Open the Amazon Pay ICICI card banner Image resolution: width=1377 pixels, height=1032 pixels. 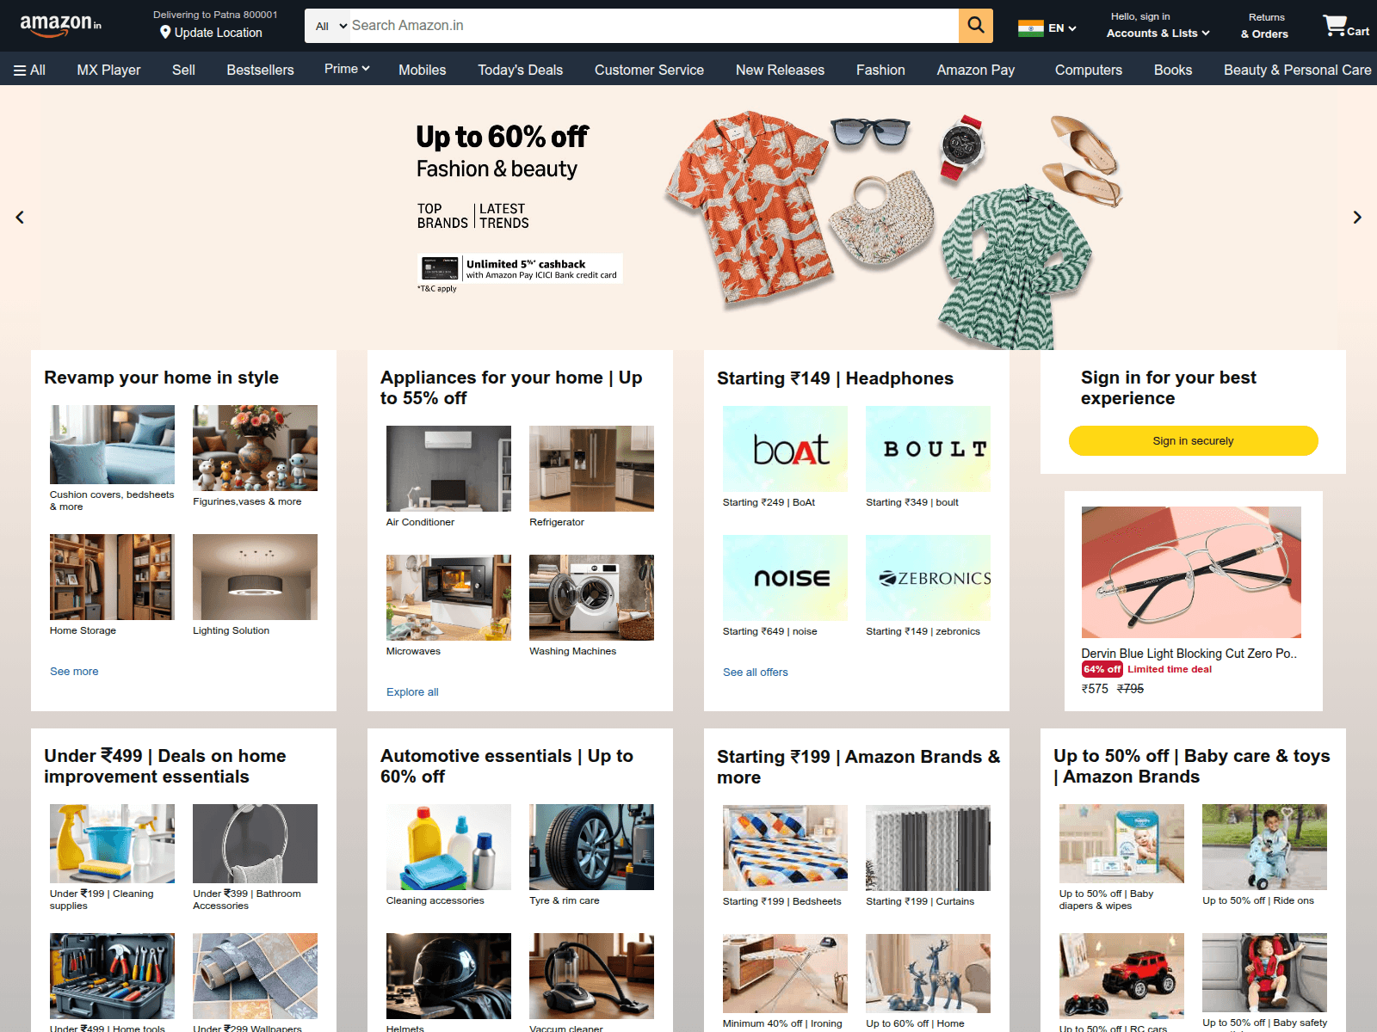pos(520,268)
